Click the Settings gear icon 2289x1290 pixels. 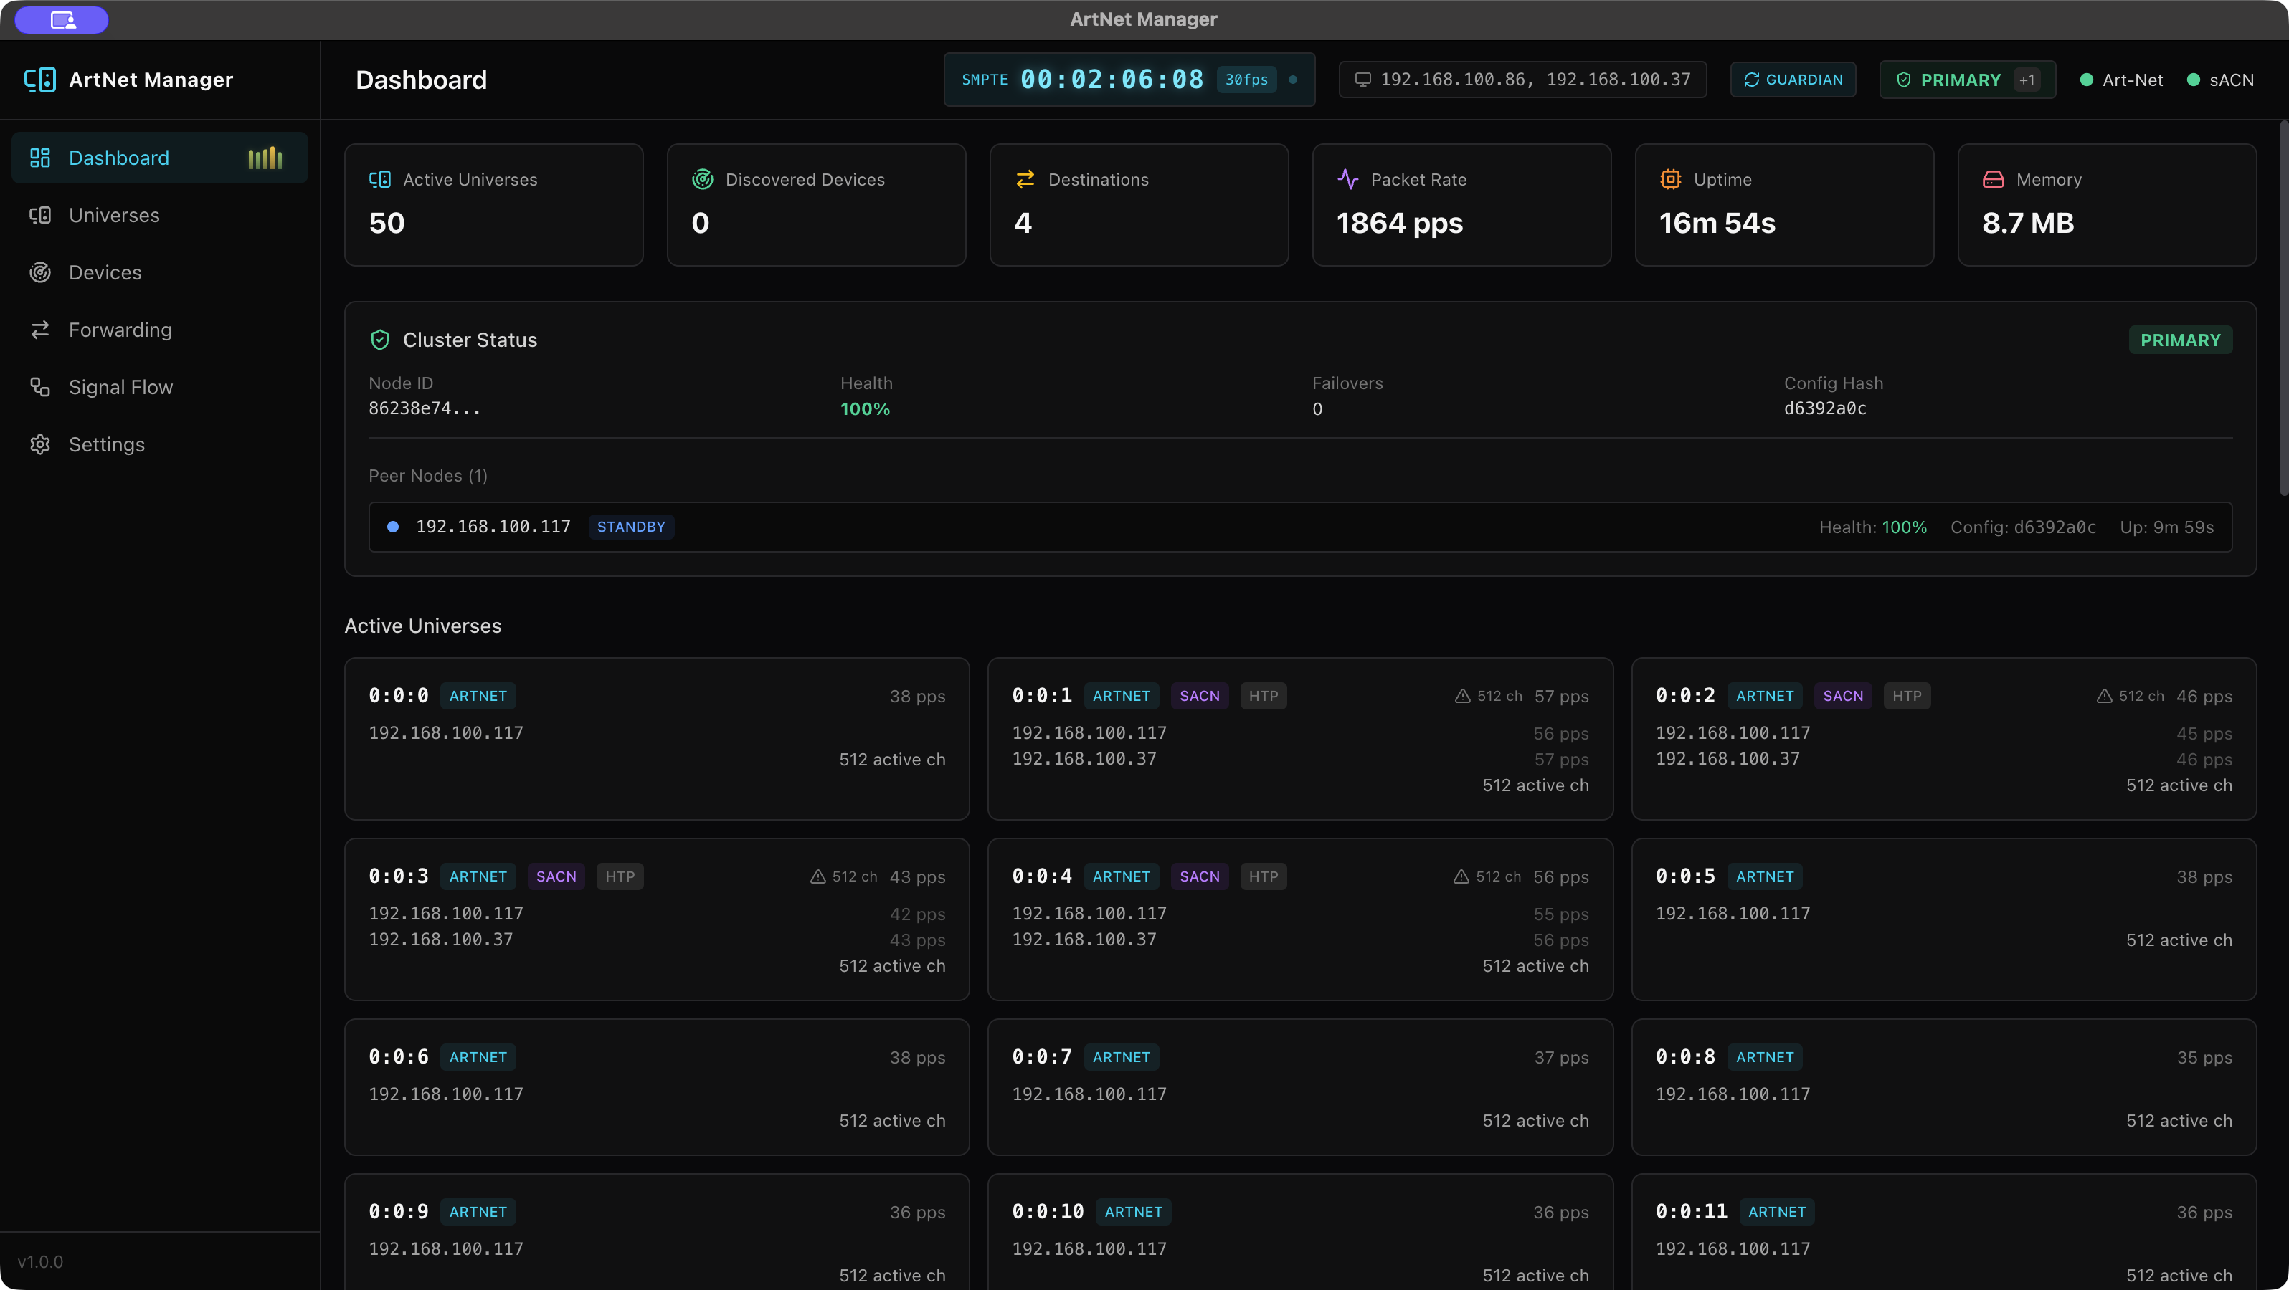tap(40, 445)
